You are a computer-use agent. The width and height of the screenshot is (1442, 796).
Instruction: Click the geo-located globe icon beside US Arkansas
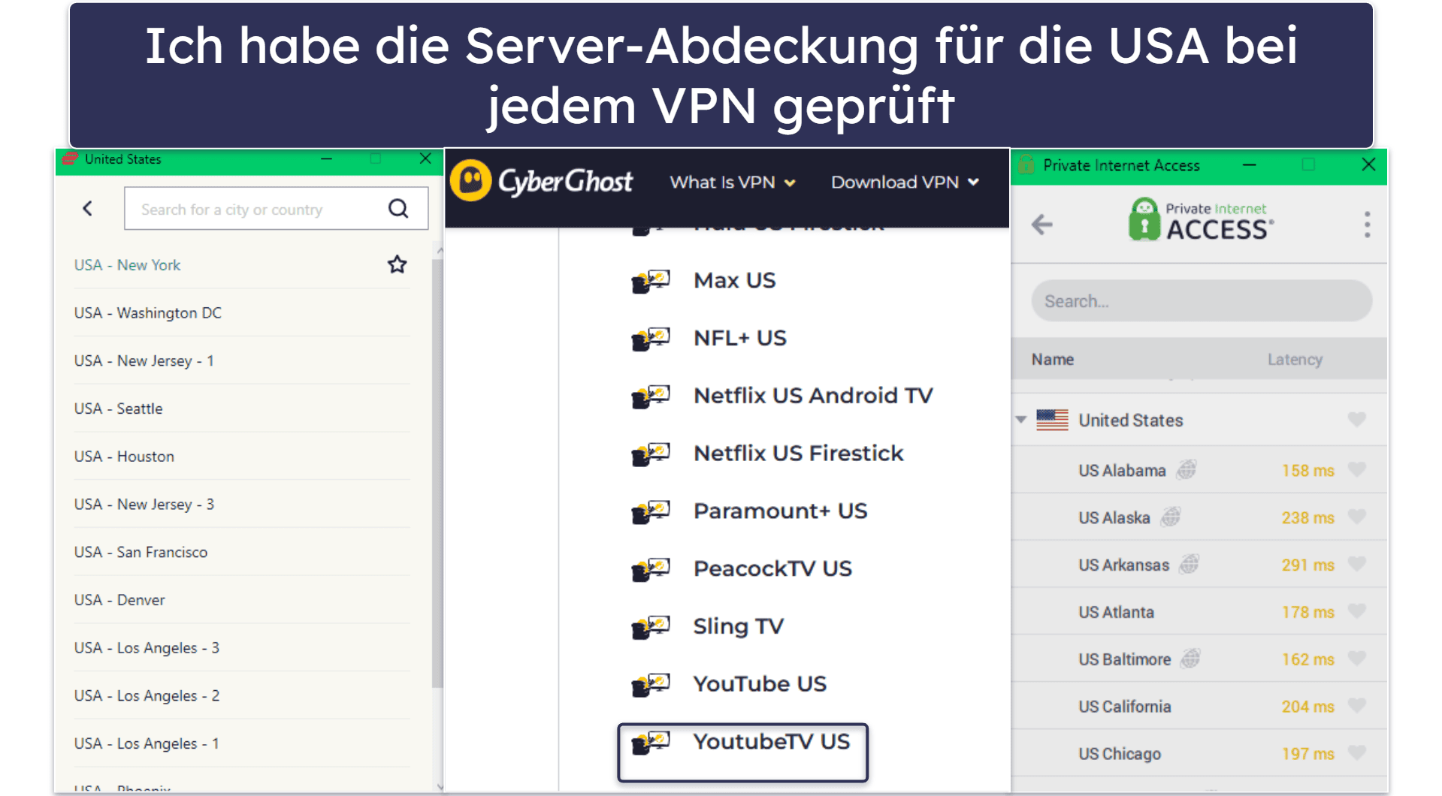(1190, 564)
